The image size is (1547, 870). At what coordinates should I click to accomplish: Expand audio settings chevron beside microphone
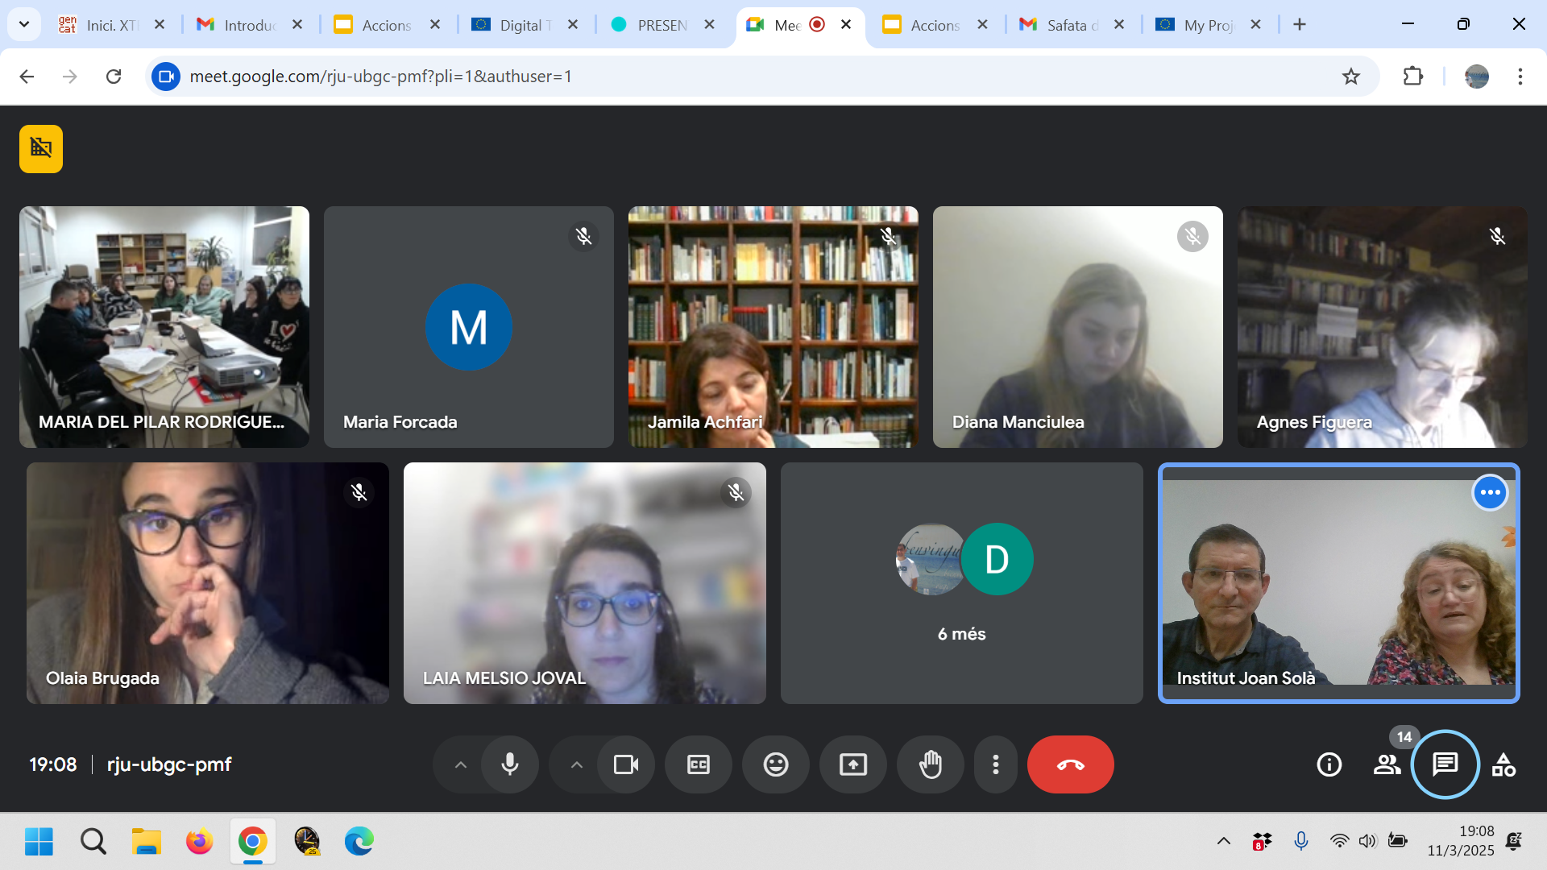(460, 764)
